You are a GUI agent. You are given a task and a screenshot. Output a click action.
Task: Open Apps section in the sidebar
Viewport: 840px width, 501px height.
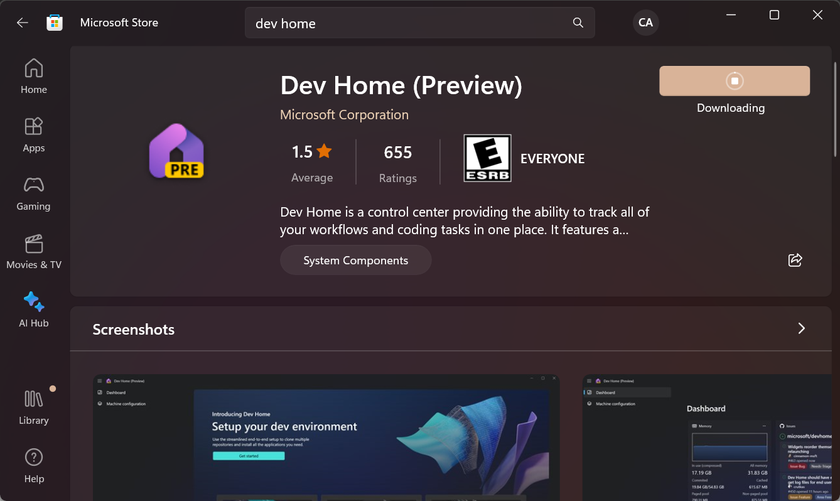click(34, 135)
